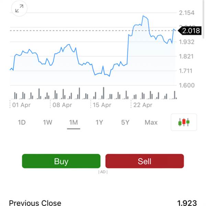
Task: Tap the green Buy button
Action: pos(61,161)
